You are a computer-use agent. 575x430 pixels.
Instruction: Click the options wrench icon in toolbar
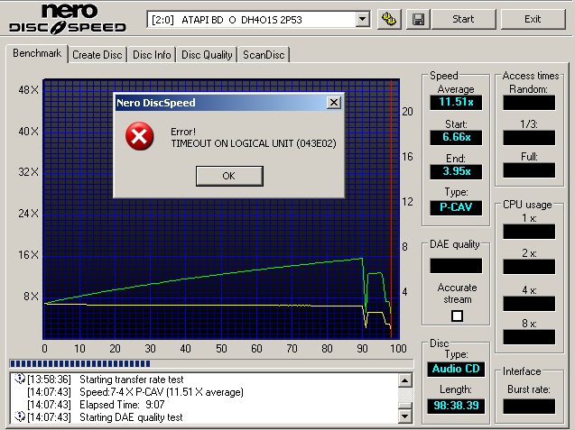coord(389,19)
